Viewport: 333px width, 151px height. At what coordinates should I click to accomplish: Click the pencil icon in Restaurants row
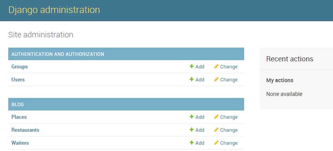pos(216,130)
